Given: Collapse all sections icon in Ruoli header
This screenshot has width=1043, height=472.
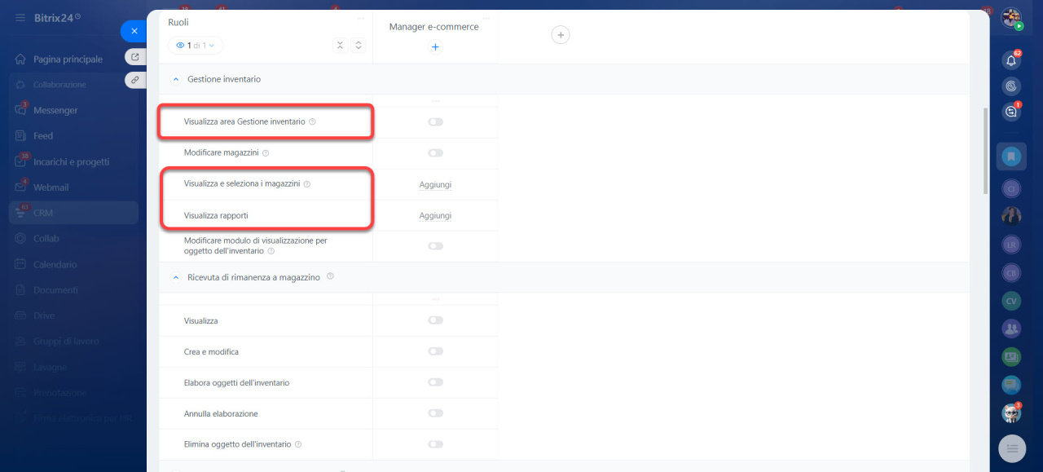Looking at the screenshot, I should click(x=341, y=46).
